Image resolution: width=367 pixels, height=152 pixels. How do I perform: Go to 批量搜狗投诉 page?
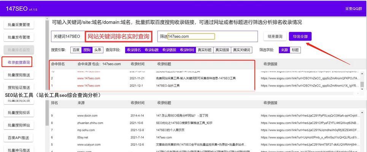(19, 113)
